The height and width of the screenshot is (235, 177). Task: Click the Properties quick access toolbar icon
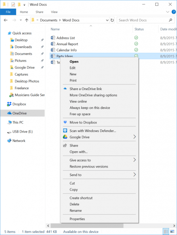pos(13,5)
